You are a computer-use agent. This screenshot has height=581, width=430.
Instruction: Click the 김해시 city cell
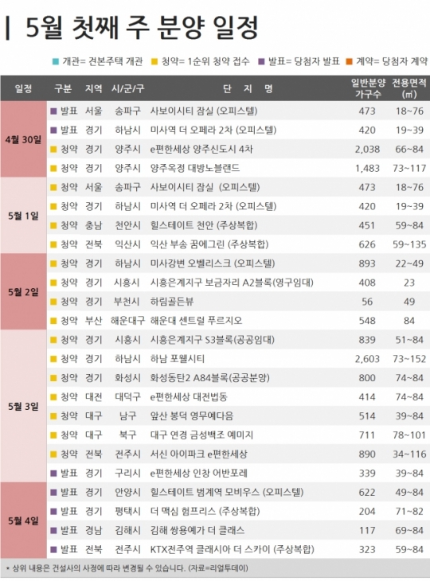click(128, 530)
